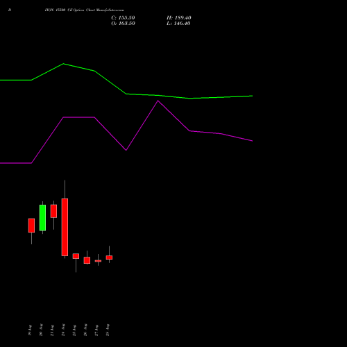Click the open value O: 163.50
Image resolution: width=347 pixels, height=347 pixels.
[x=123, y=24]
